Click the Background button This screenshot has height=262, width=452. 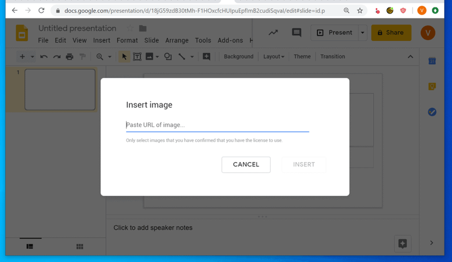point(238,56)
